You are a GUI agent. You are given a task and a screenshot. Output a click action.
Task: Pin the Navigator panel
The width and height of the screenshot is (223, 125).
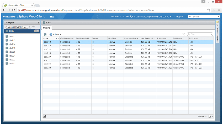pyautogui.click(x=38, y=23)
